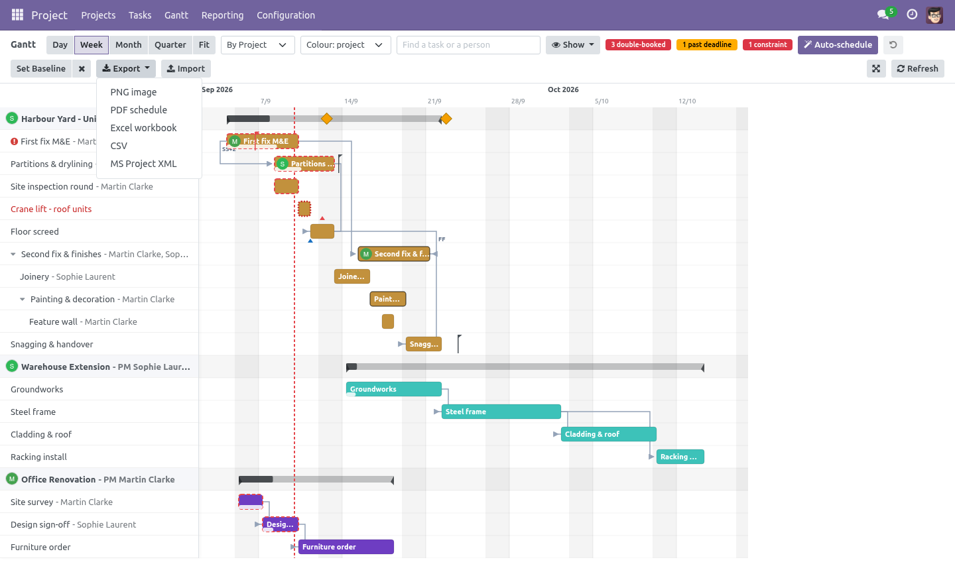Switch to Day view

[60, 45]
